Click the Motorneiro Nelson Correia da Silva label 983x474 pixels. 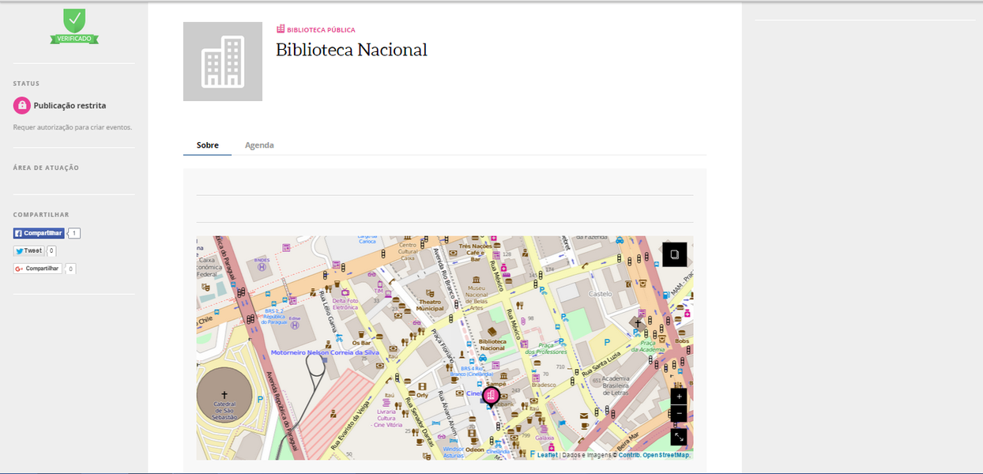(325, 352)
